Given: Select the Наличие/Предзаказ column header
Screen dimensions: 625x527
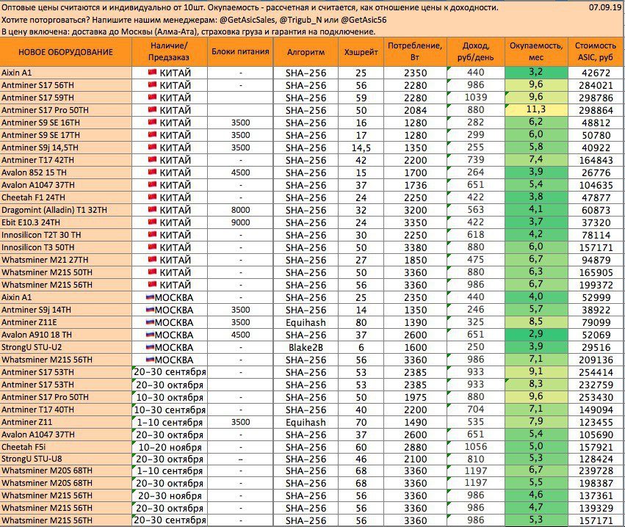Looking at the screenshot, I should tap(170, 52).
